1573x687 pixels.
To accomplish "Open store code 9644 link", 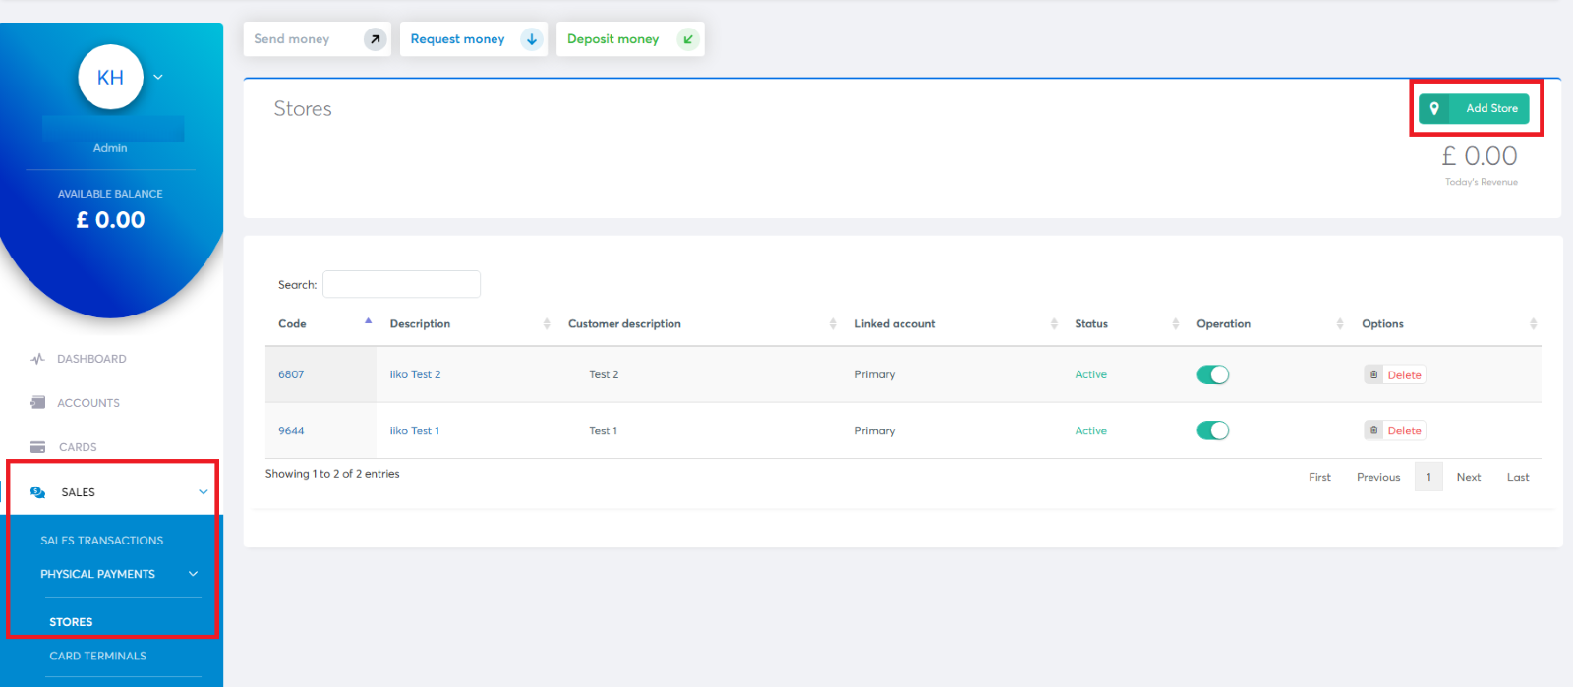I will click(x=291, y=430).
